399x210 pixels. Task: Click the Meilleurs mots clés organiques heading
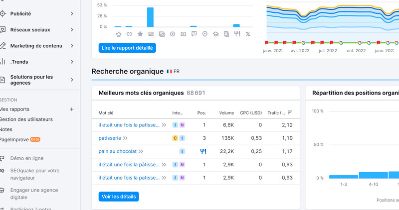141,93
